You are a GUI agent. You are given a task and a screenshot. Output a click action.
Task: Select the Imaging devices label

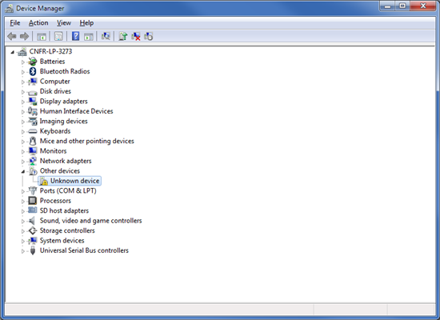(63, 122)
